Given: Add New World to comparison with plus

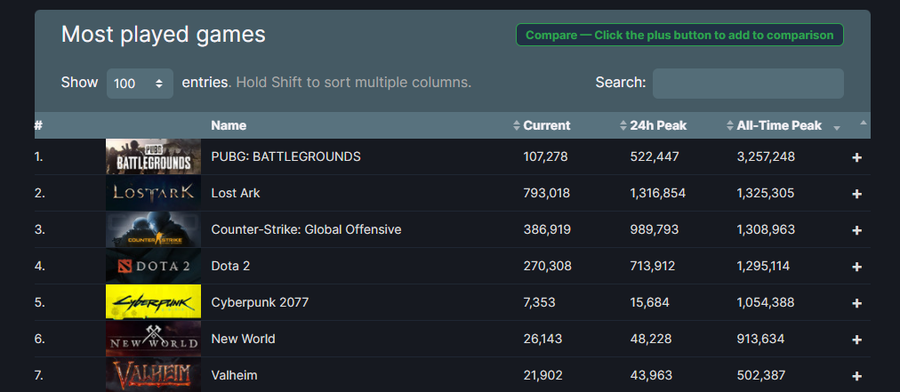Looking at the screenshot, I should (x=857, y=340).
